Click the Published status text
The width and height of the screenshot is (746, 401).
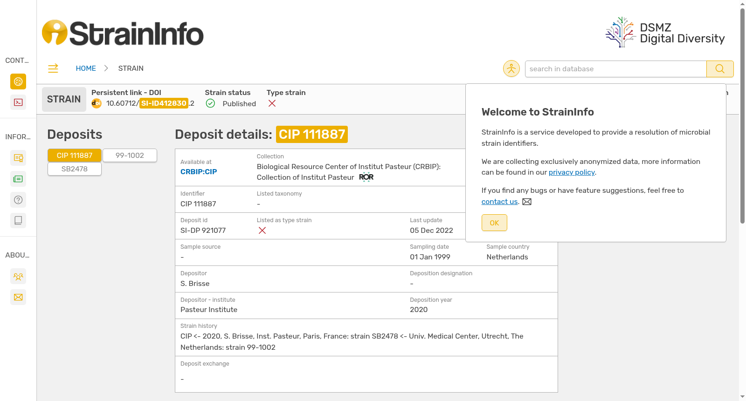[x=239, y=104]
